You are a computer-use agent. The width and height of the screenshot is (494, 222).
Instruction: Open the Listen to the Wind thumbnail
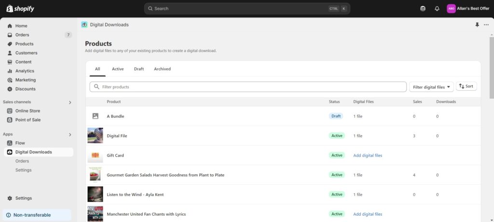(x=95, y=194)
